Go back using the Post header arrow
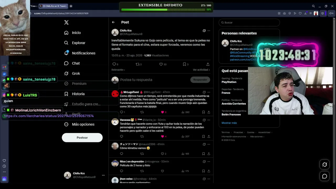Viewport: 336px width, 189px height. click(x=113, y=22)
